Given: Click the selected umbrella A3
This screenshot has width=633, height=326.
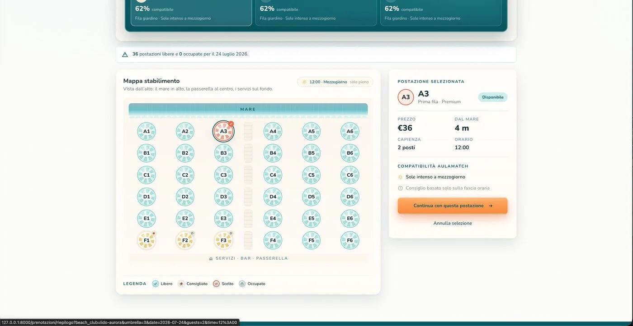Looking at the screenshot, I should pos(223,132).
